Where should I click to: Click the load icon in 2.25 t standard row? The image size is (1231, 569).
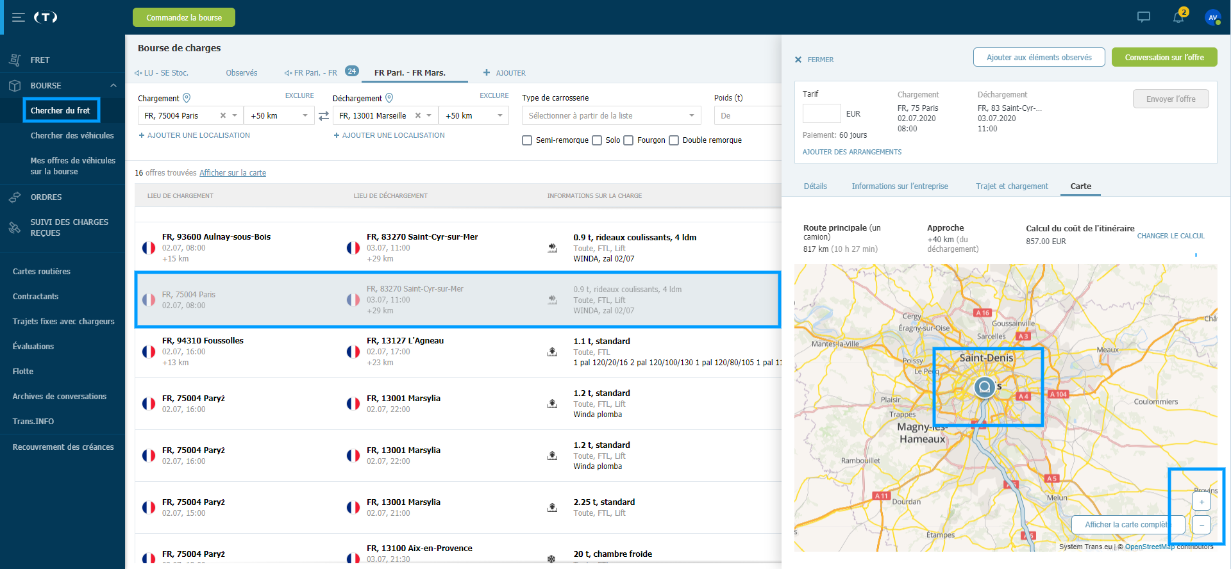(552, 507)
